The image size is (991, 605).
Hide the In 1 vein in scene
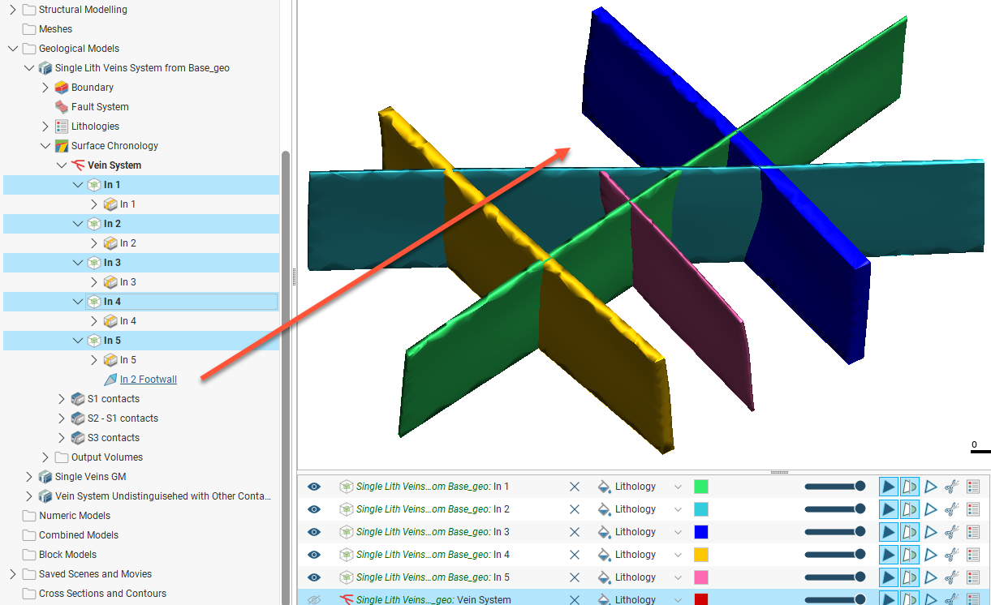314,487
